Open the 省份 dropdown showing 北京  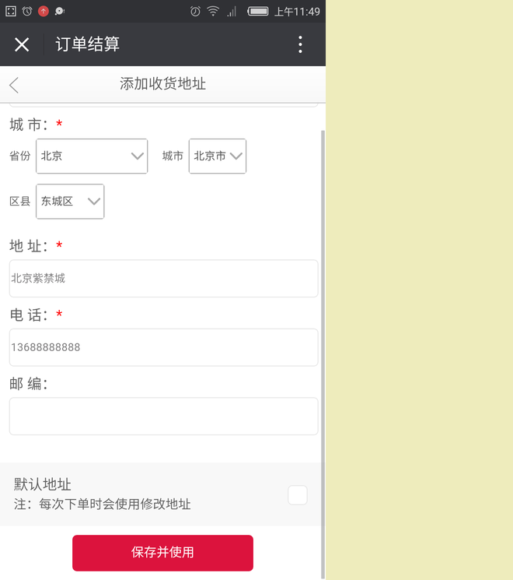(x=92, y=156)
